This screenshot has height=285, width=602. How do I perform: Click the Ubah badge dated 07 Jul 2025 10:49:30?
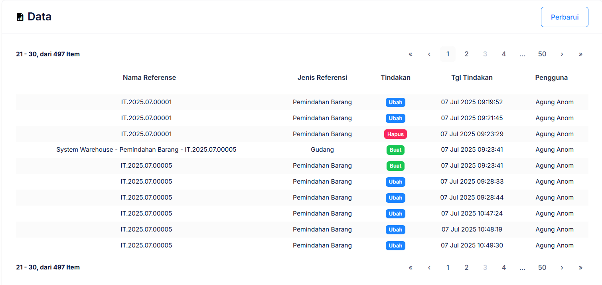[395, 245]
